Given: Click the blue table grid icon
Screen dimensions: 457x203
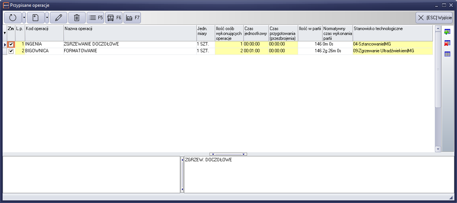Looking at the screenshot, I should tap(447, 54).
